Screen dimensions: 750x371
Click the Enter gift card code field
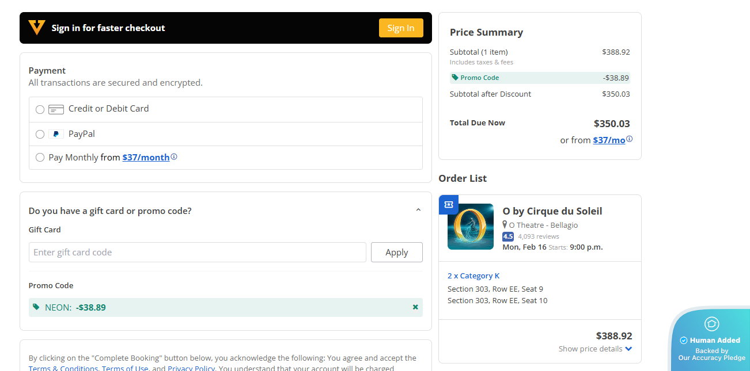(x=197, y=253)
